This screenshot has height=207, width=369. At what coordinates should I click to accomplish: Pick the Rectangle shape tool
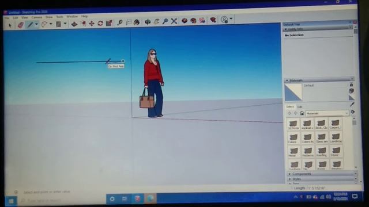pyautogui.click(x=58, y=24)
